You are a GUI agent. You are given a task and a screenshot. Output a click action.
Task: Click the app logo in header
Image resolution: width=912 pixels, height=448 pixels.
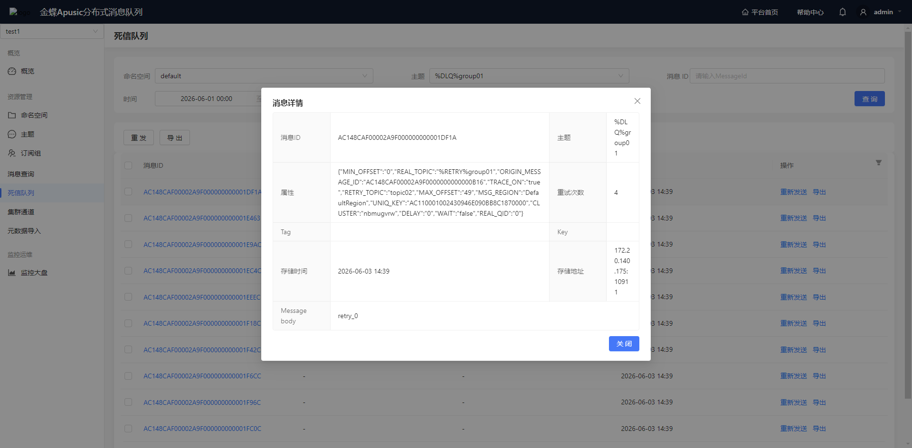[x=19, y=12]
